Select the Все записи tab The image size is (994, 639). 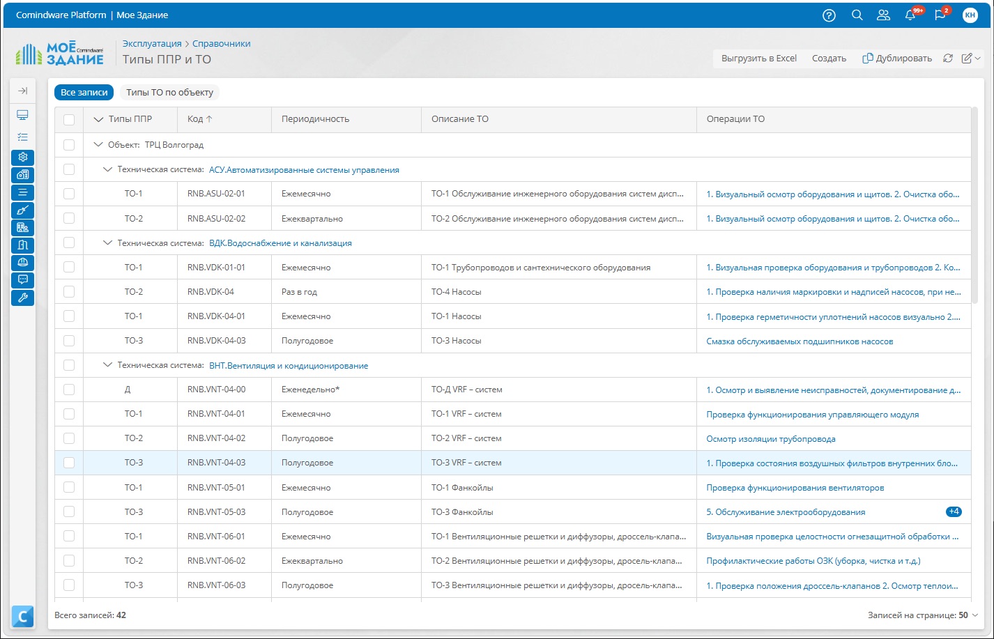point(84,92)
